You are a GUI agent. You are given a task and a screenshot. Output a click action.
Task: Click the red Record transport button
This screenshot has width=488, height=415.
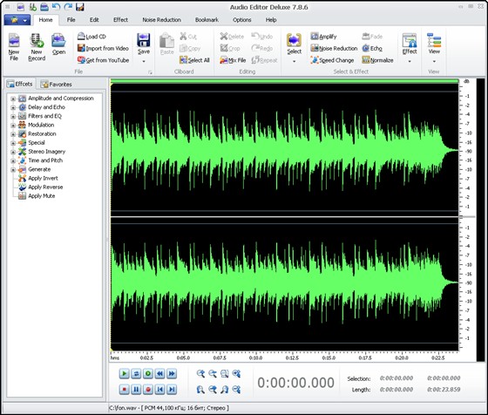point(148,389)
